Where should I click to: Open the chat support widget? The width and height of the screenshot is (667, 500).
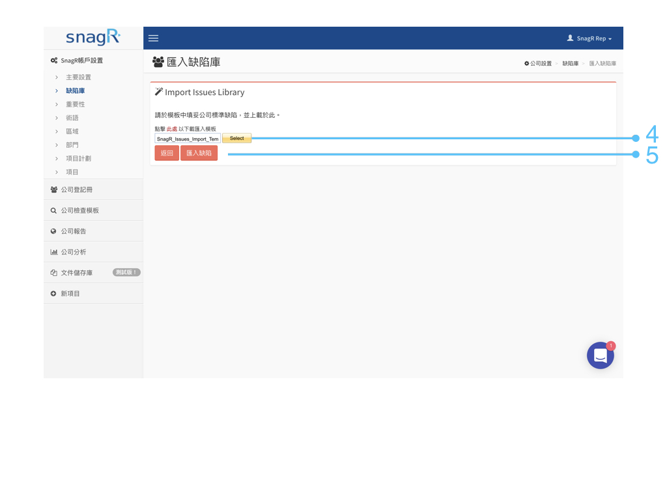[600, 355]
